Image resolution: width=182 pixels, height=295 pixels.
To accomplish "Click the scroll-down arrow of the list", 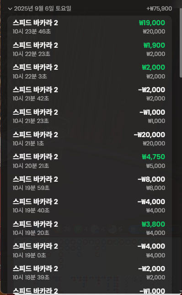I will tap(181, 292).
